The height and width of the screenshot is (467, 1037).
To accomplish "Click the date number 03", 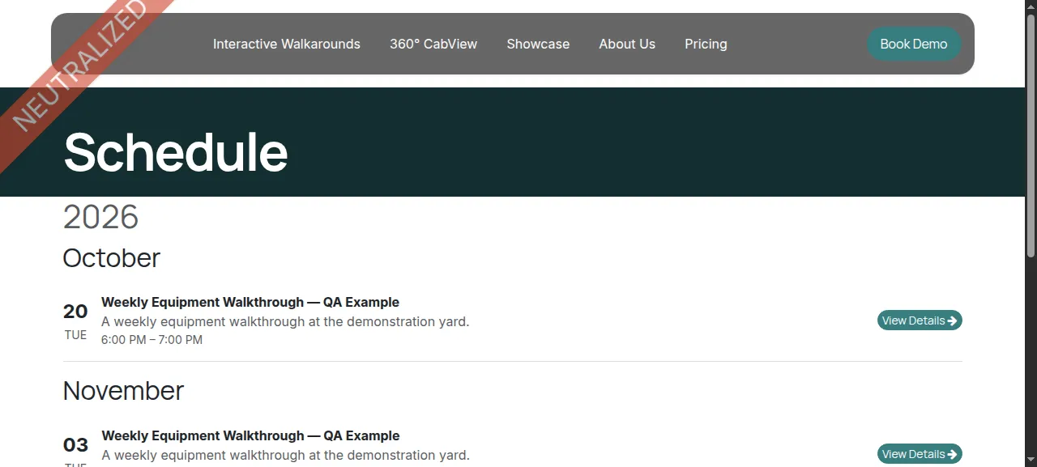I will (x=75, y=445).
